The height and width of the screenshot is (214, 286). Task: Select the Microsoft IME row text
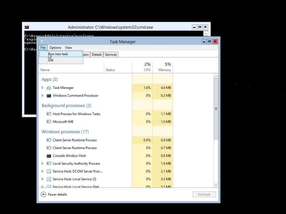pyautogui.click(x=63, y=122)
